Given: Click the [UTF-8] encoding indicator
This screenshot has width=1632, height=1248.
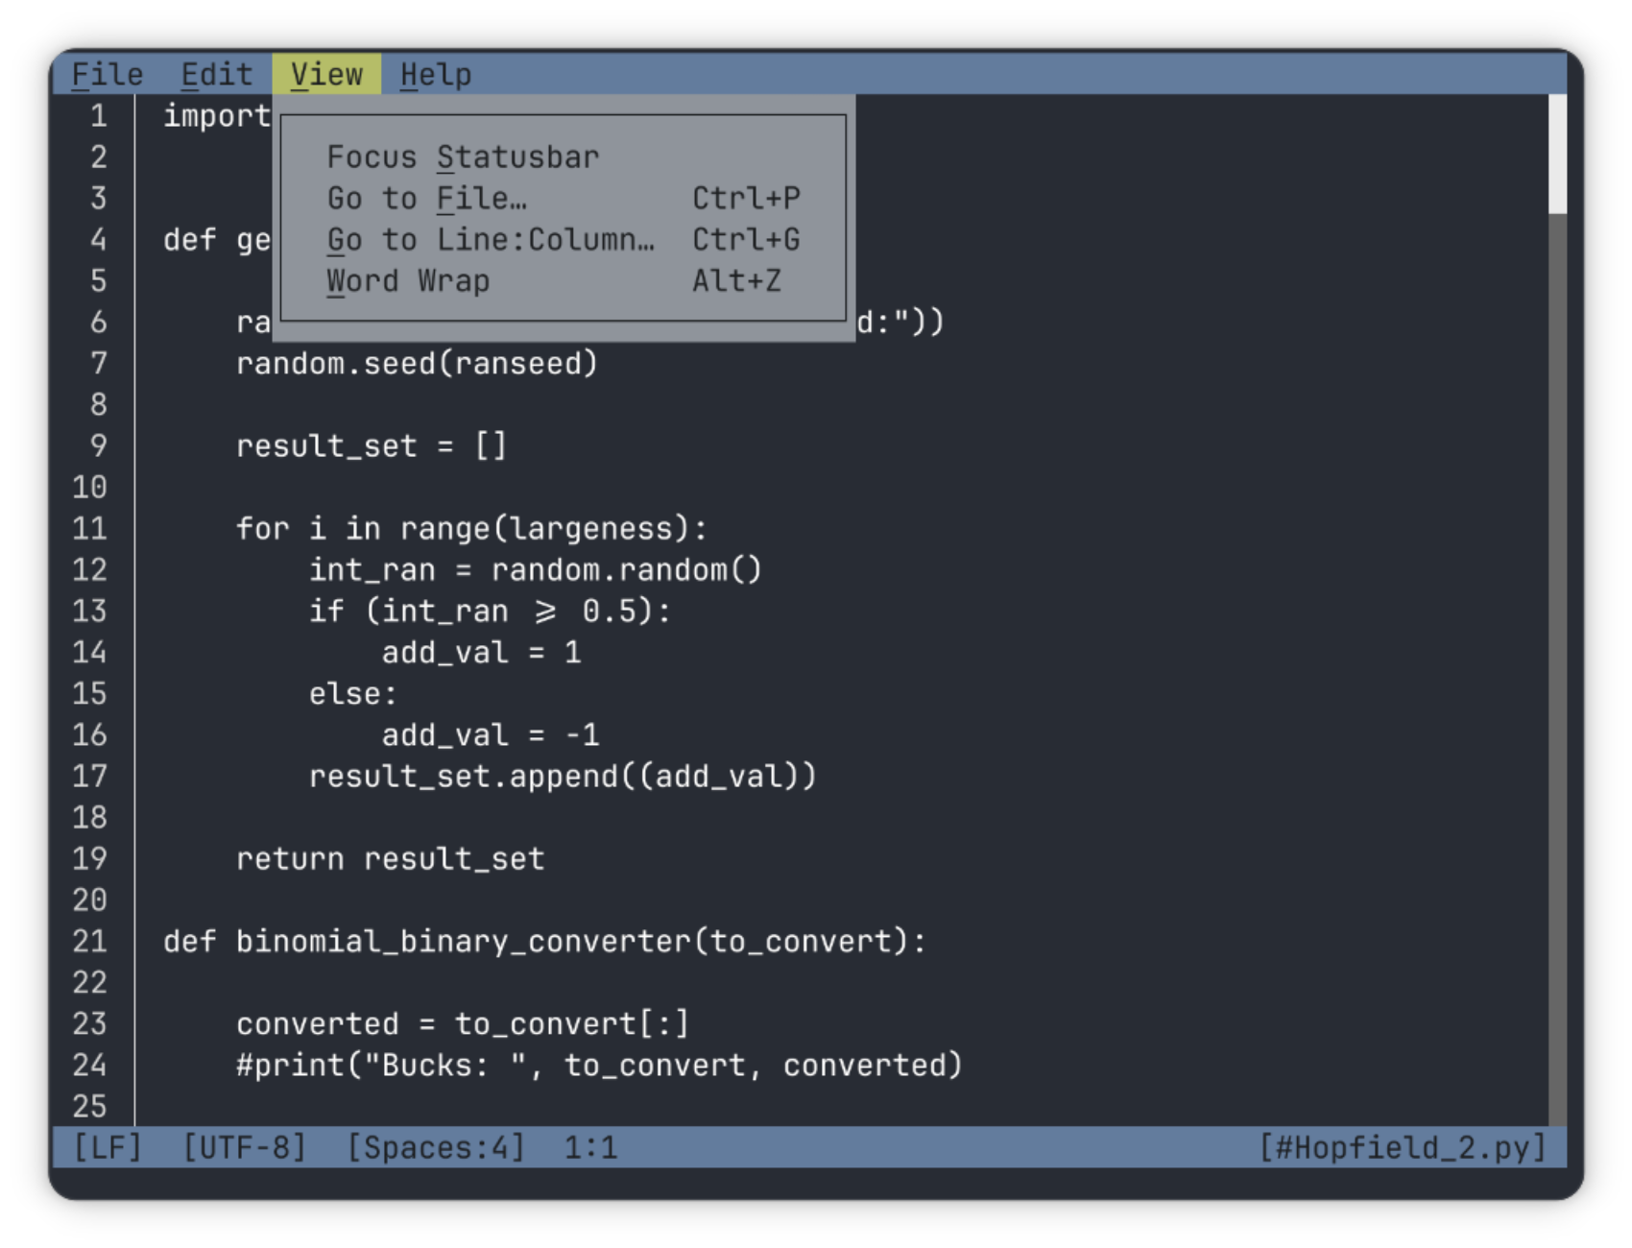Looking at the screenshot, I should pyautogui.click(x=246, y=1147).
